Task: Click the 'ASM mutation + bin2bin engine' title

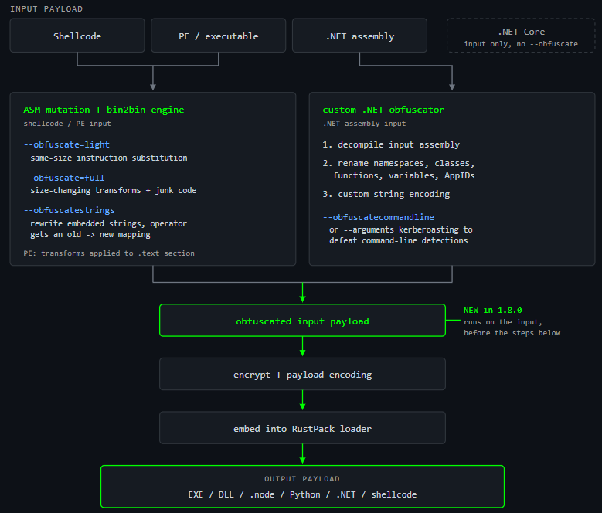Action: [104, 110]
